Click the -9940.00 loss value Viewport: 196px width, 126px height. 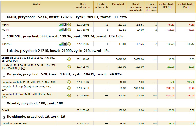pos(170,88)
